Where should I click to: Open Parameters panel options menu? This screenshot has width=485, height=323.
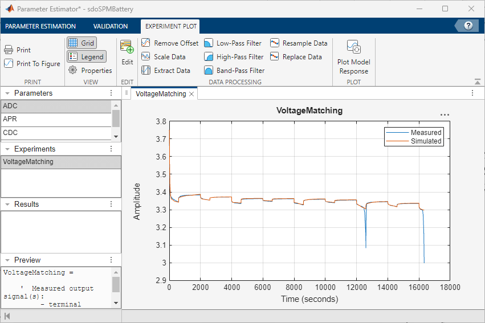(x=111, y=93)
